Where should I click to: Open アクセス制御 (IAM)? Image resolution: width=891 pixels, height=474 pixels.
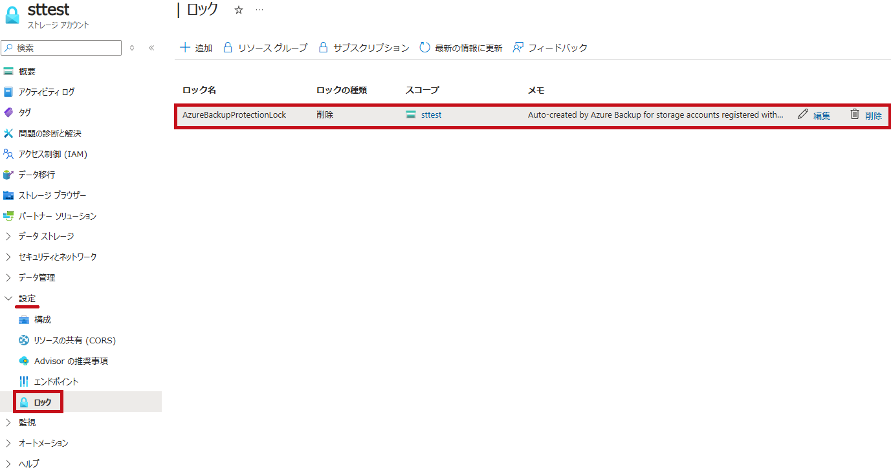click(52, 154)
